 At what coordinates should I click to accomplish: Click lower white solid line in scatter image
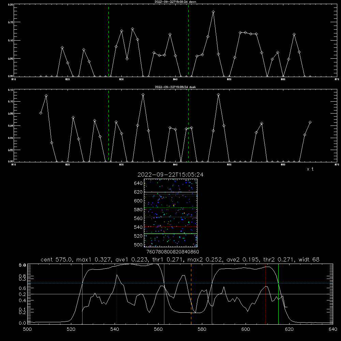[170, 234]
